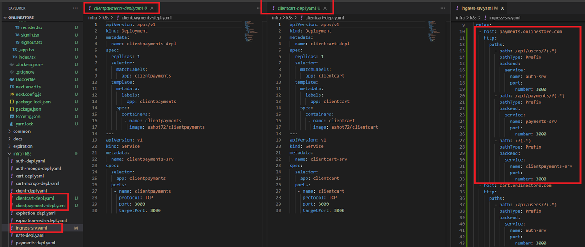Image resolution: width=585 pixels, height=247 pixels.
Task: Click the yarn.lock file icon
Action: pos(12,124)
